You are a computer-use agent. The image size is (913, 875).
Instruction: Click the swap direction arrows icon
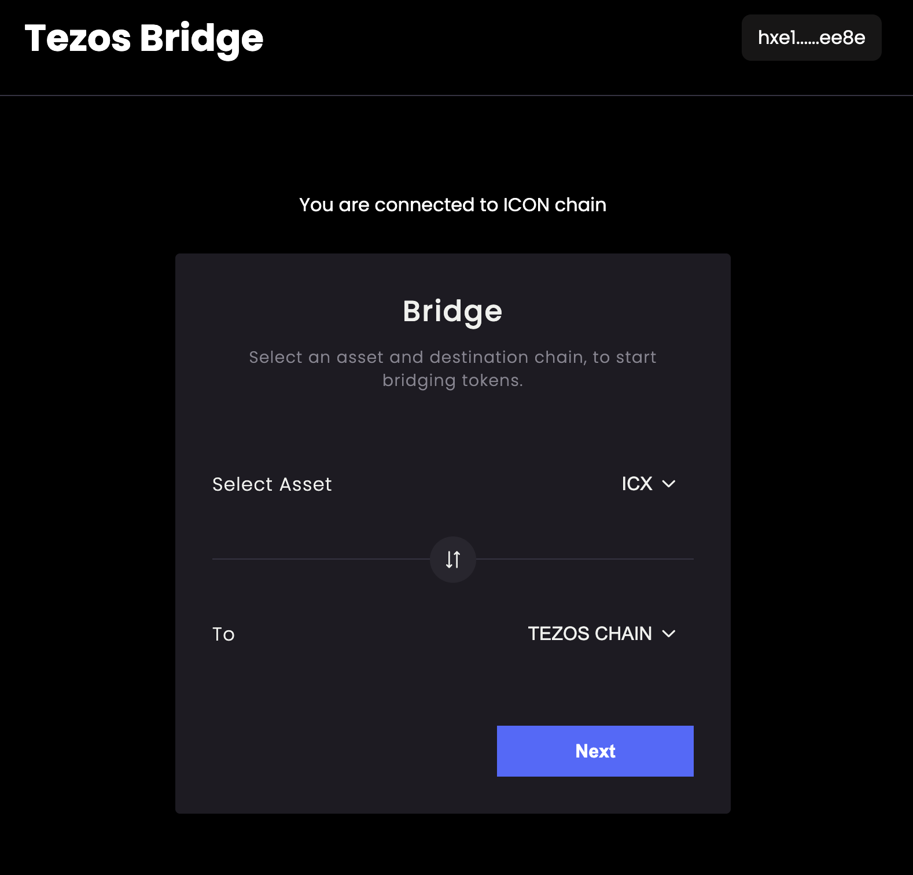pyautogui.click(x=453, y=560)
